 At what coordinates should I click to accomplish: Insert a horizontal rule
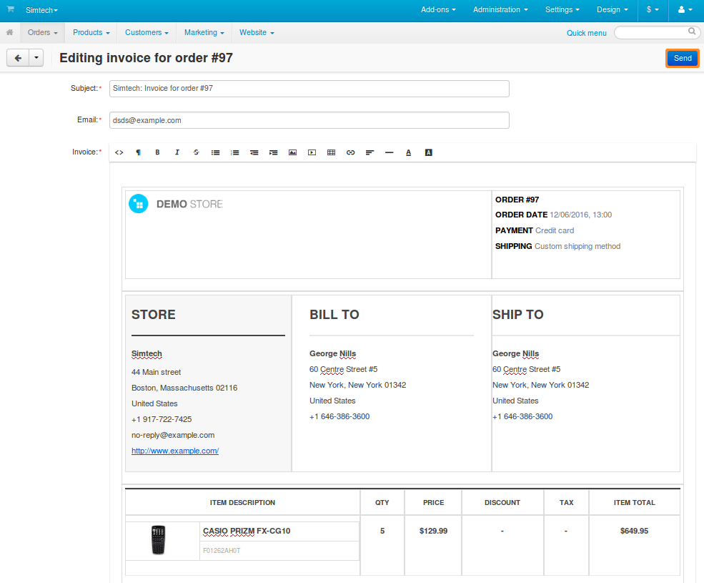click(x=390, y=152)
